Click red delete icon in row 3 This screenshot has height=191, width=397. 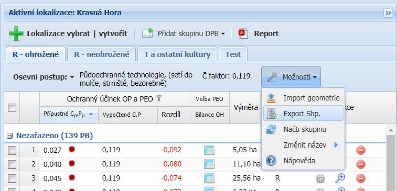click(361, 178)
